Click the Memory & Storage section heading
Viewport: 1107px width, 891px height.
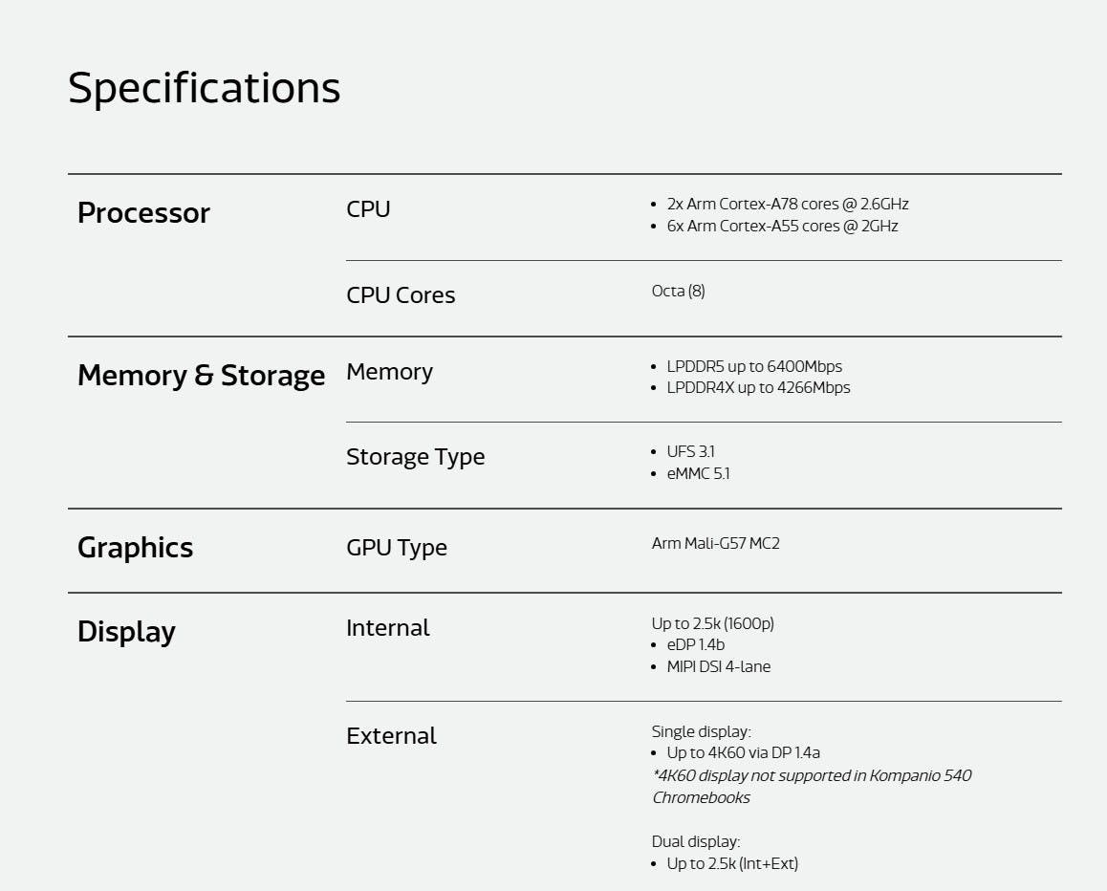click(x=201, y=375)
